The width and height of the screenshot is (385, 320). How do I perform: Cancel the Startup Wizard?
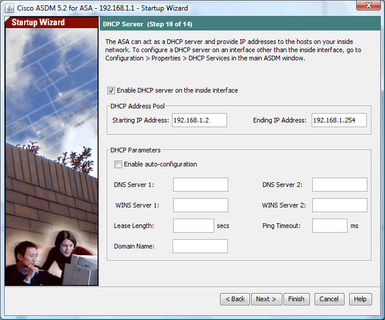329,299
